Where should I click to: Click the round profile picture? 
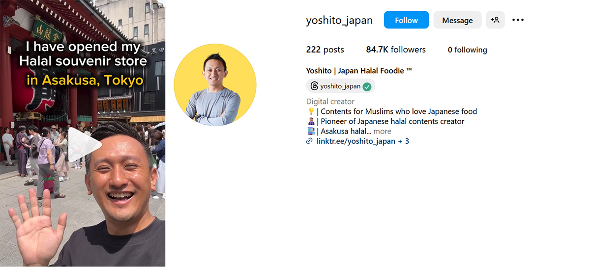[215, 85]
